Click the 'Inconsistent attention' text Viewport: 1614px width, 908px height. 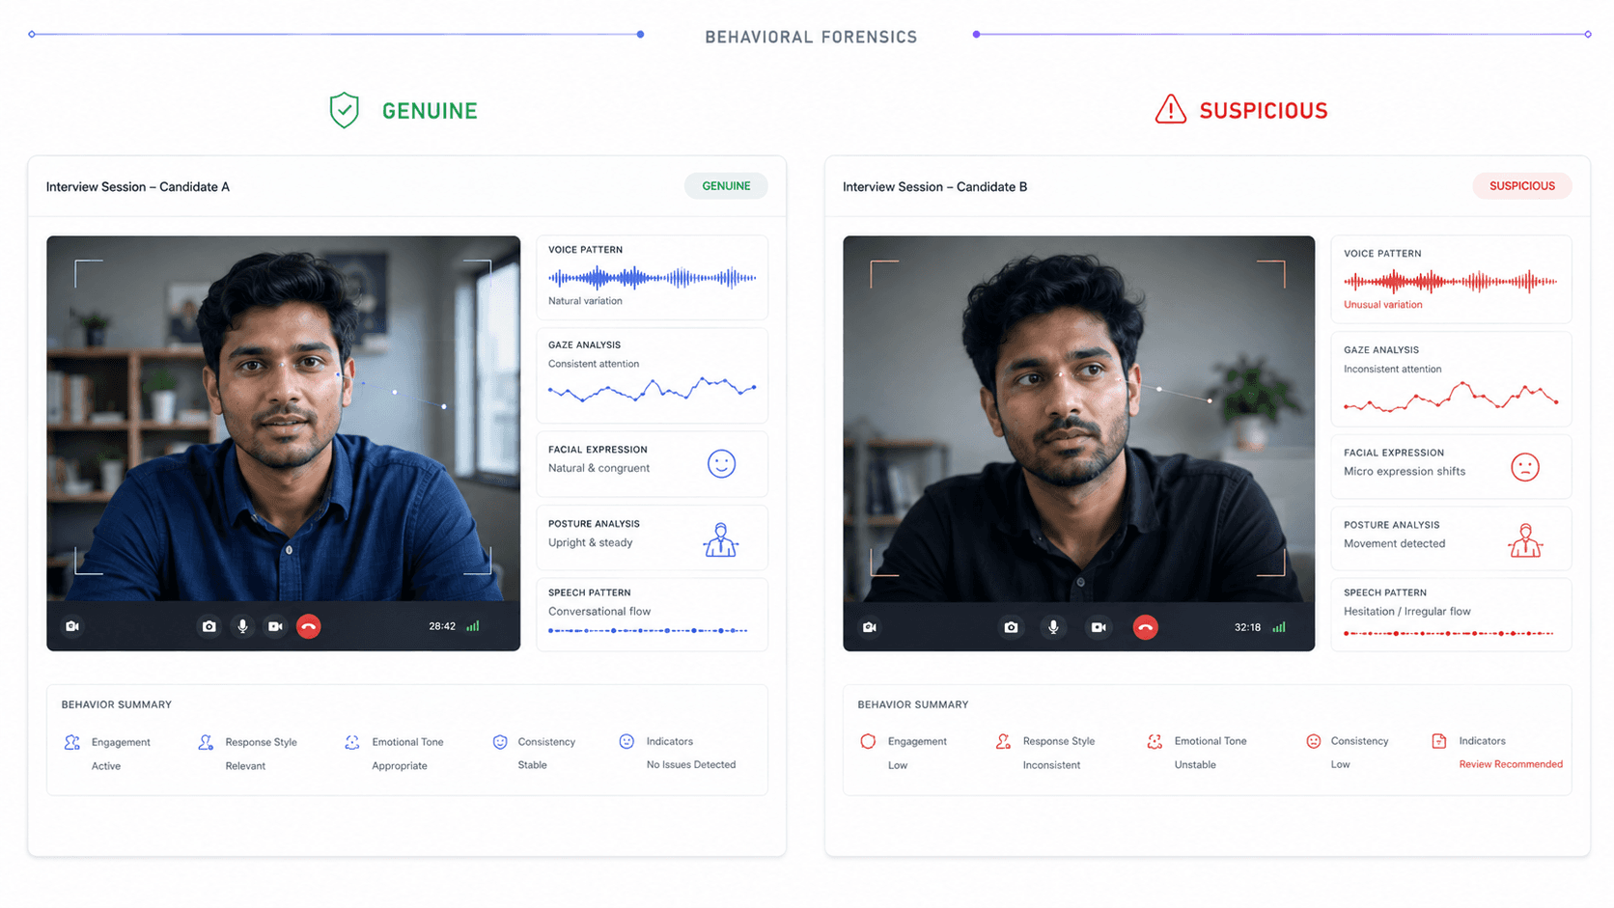coord(1393,370)
